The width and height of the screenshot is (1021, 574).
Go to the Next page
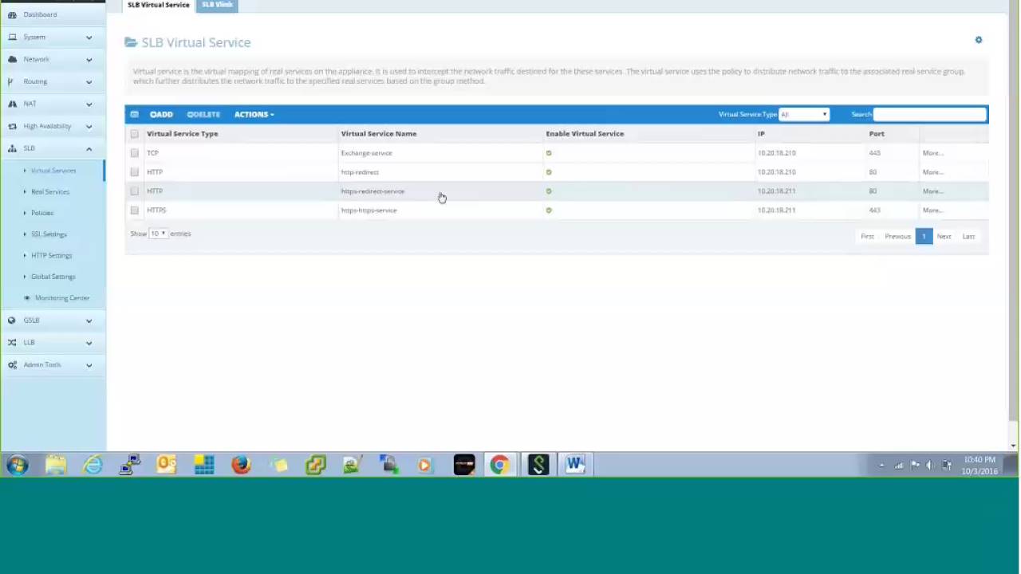[x=944, y=236]
